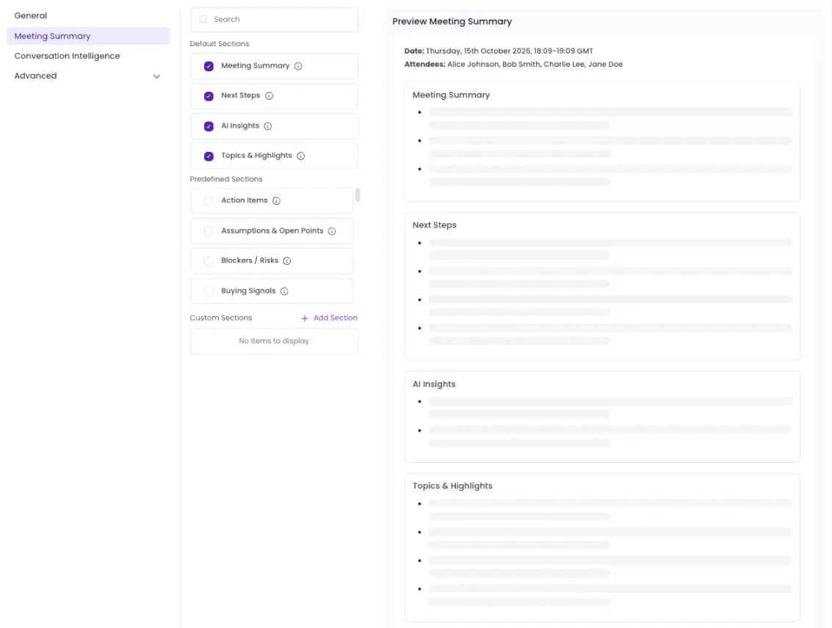832x628 pixels.
Task: Click the Custom Sections label
Action: [221, 318]
